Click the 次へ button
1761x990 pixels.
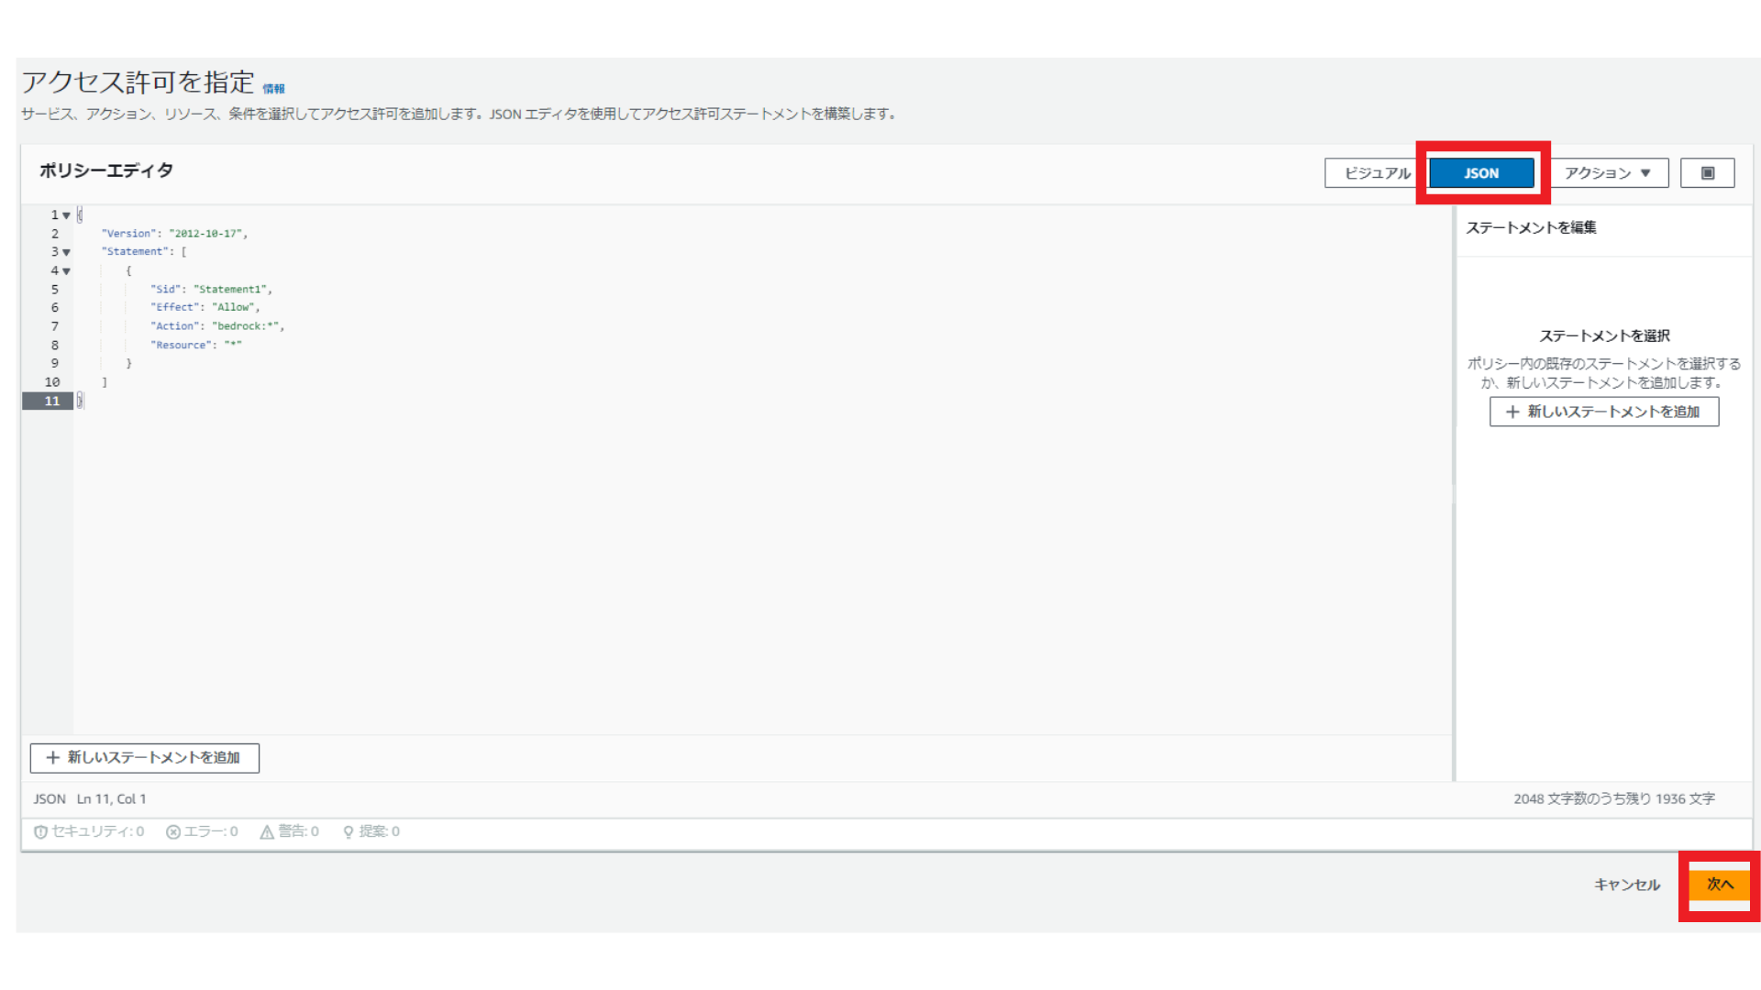point(1719,885)
